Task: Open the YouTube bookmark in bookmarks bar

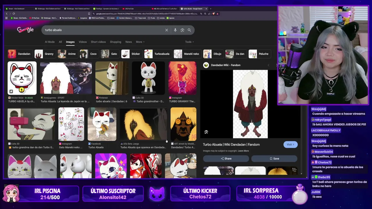Action: click(35, 18)
